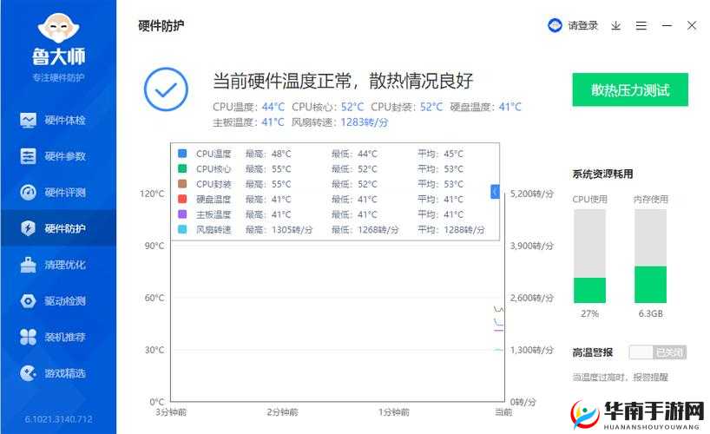Viewport: 710px width, 434px height.
Task: Click the 当前 time axis label
Action: (503, 412)
